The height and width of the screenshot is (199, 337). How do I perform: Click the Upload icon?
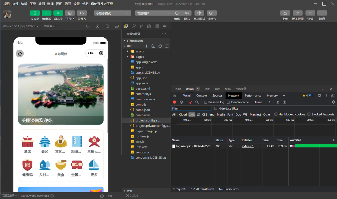coord(285,13)
